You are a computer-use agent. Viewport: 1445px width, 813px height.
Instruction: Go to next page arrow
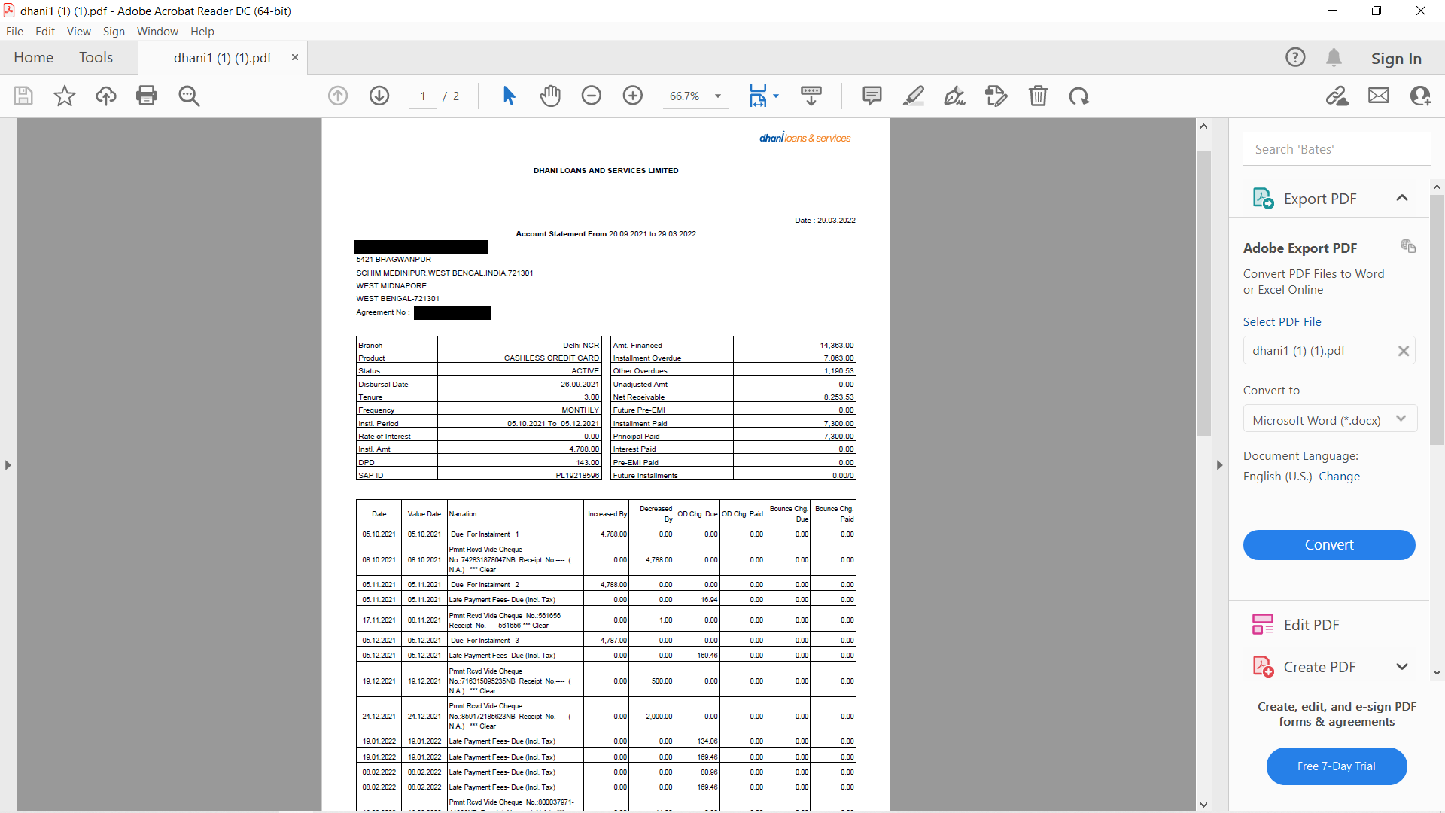379,96
